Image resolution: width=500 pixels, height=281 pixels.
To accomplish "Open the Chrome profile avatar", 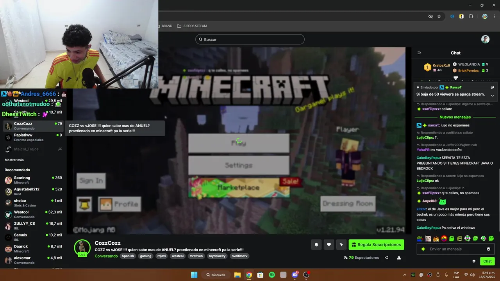I will tap(485, 16).
